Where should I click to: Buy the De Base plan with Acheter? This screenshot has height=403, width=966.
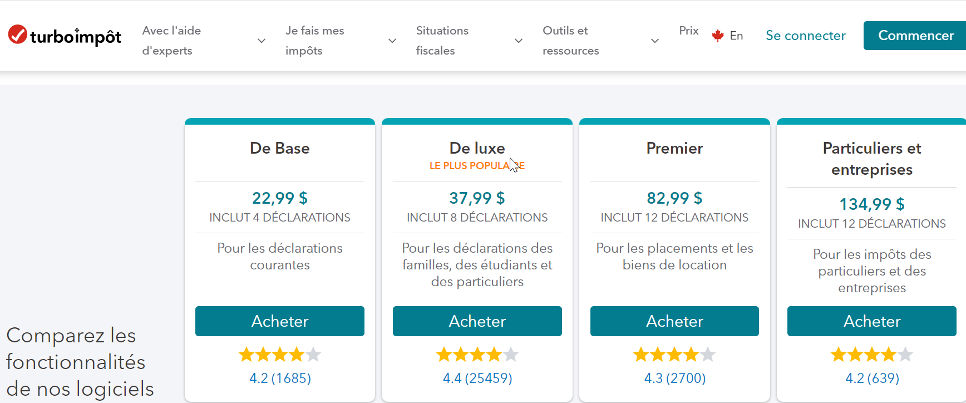[280, 321]
